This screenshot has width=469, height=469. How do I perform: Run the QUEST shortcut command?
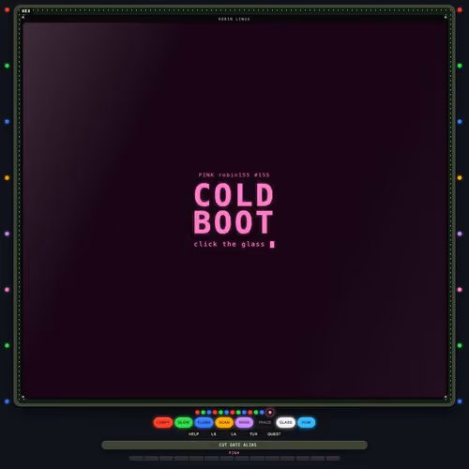pyautogui.click(x=274, y=434)
